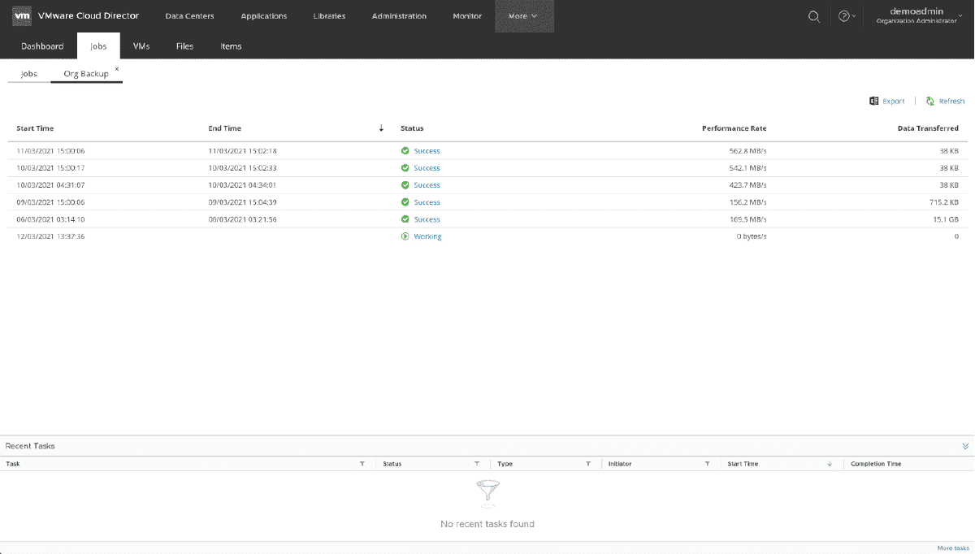The image size is (975, 554).
Task: Open the More tasks link
Action: [x=953, y=548]
